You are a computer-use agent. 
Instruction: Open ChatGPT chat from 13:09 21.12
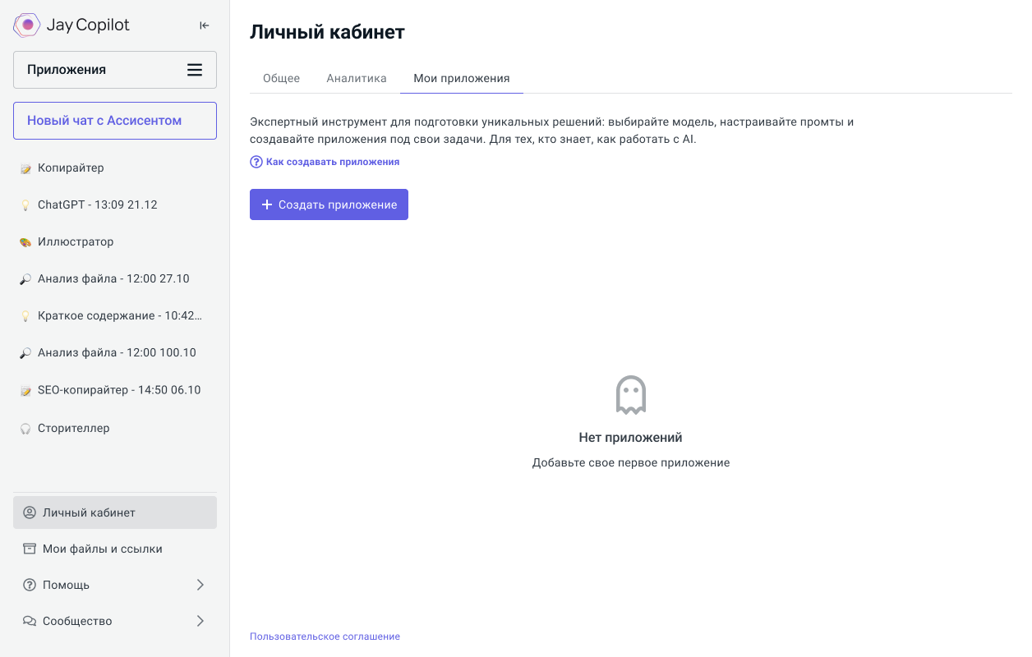(97, 204)
